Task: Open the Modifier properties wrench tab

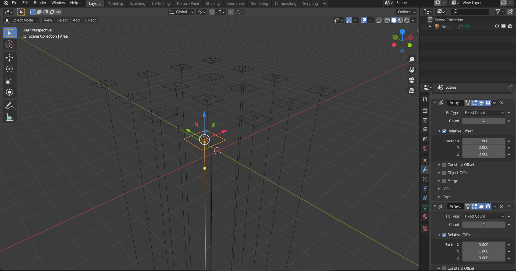Action: [425, 170]
